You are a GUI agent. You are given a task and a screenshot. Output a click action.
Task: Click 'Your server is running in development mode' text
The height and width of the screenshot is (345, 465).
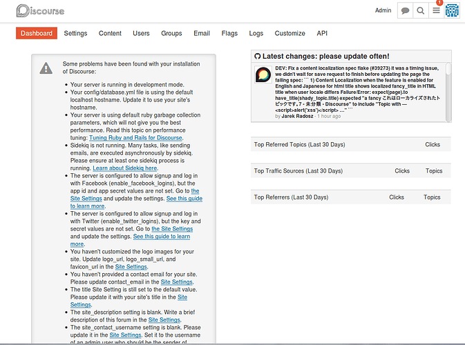[127, 85]
